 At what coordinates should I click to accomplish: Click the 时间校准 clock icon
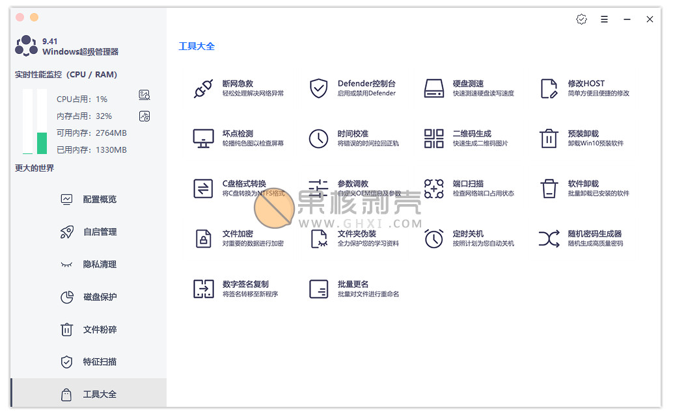coord(318,138)
